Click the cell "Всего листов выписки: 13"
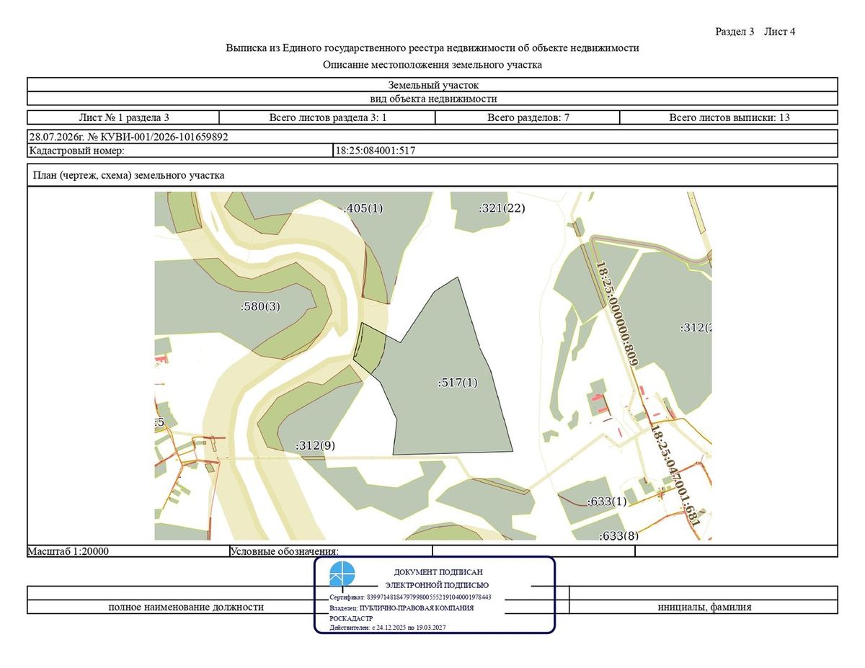The image size is (865, 668). (729, 117)
